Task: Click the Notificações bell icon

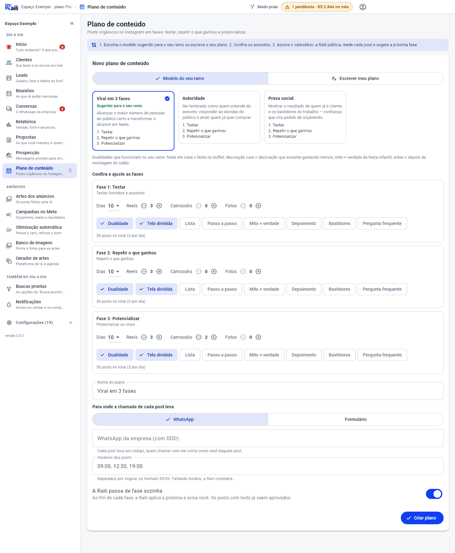Action: [x=9, y=305]
